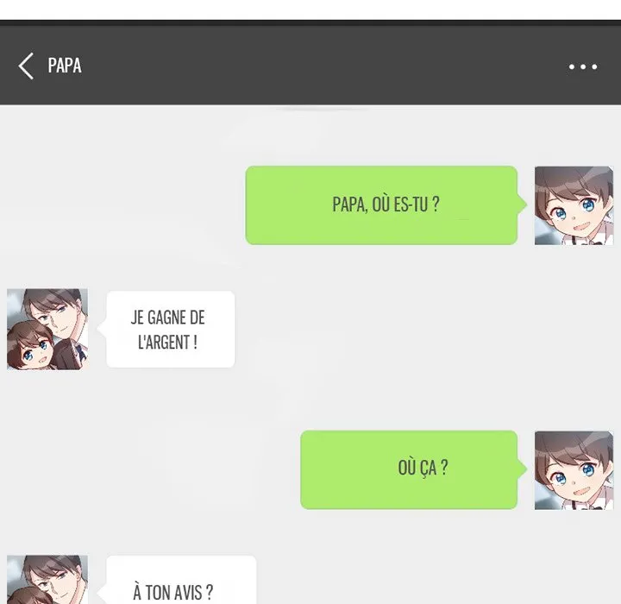Screen dimensions: 621x604
Task: Click the tail pointer of "PAPA, OÙ ES-TU ?" bubble
Action: click(523, 204)
